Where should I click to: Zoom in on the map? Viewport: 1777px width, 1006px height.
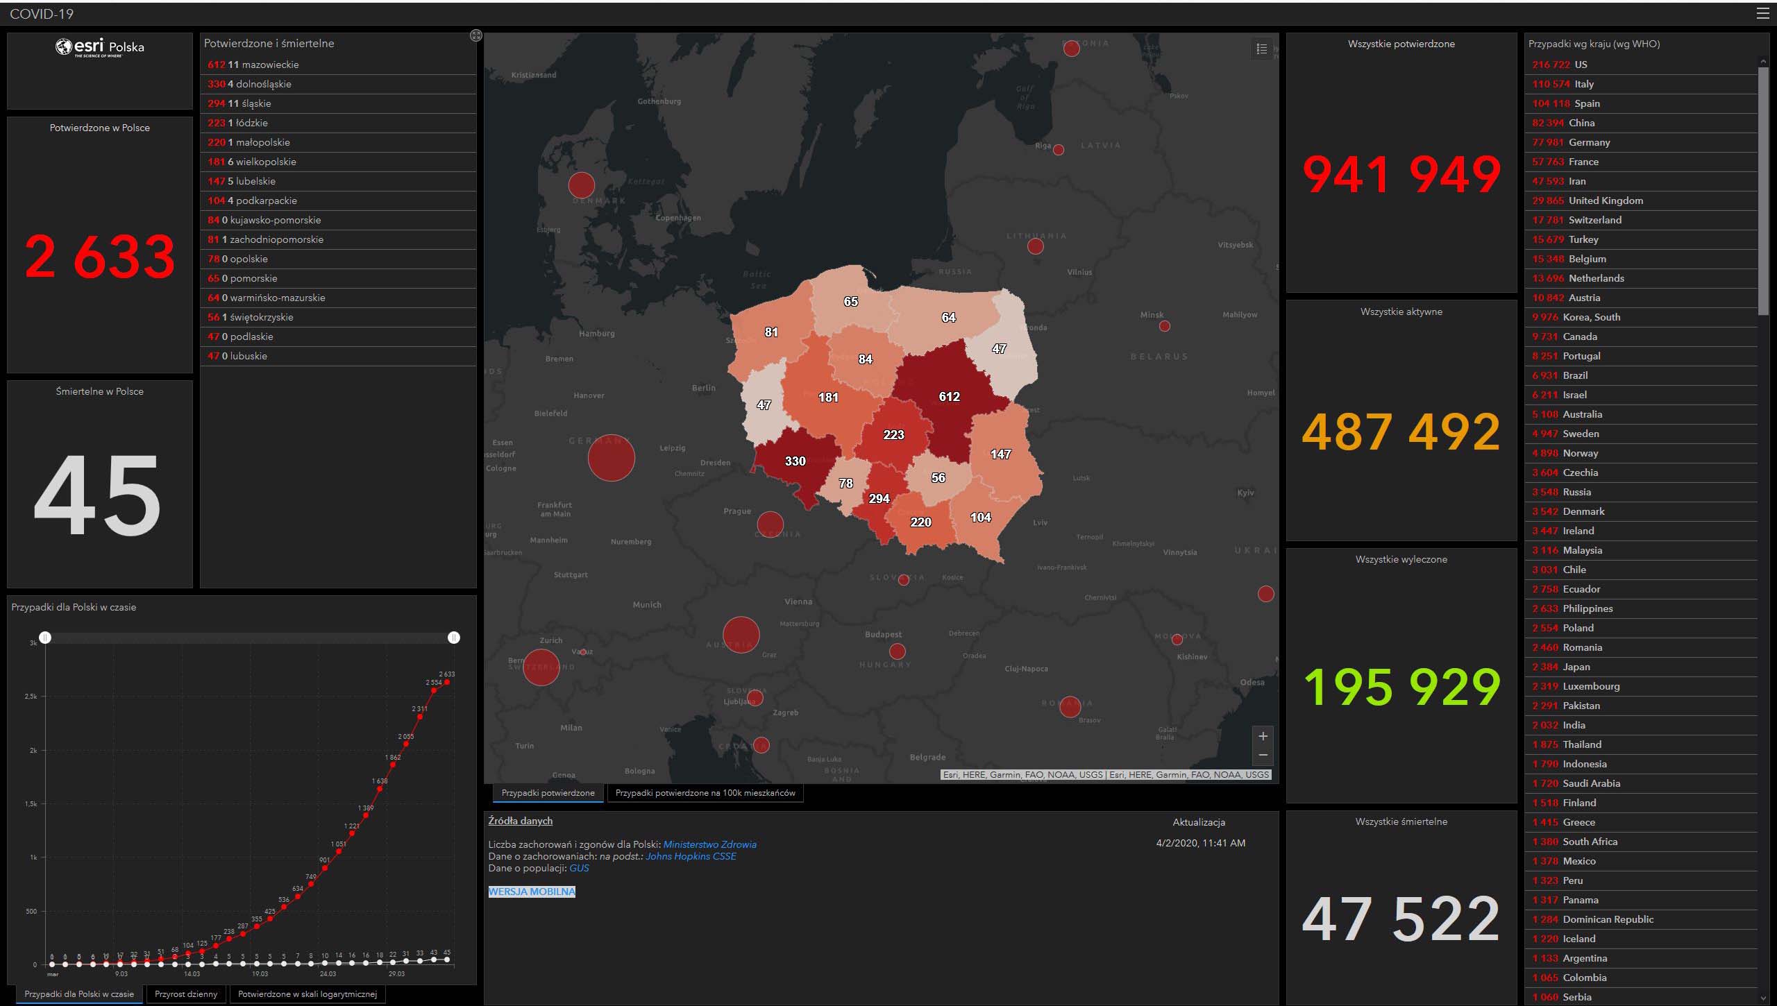point(1263,736)
